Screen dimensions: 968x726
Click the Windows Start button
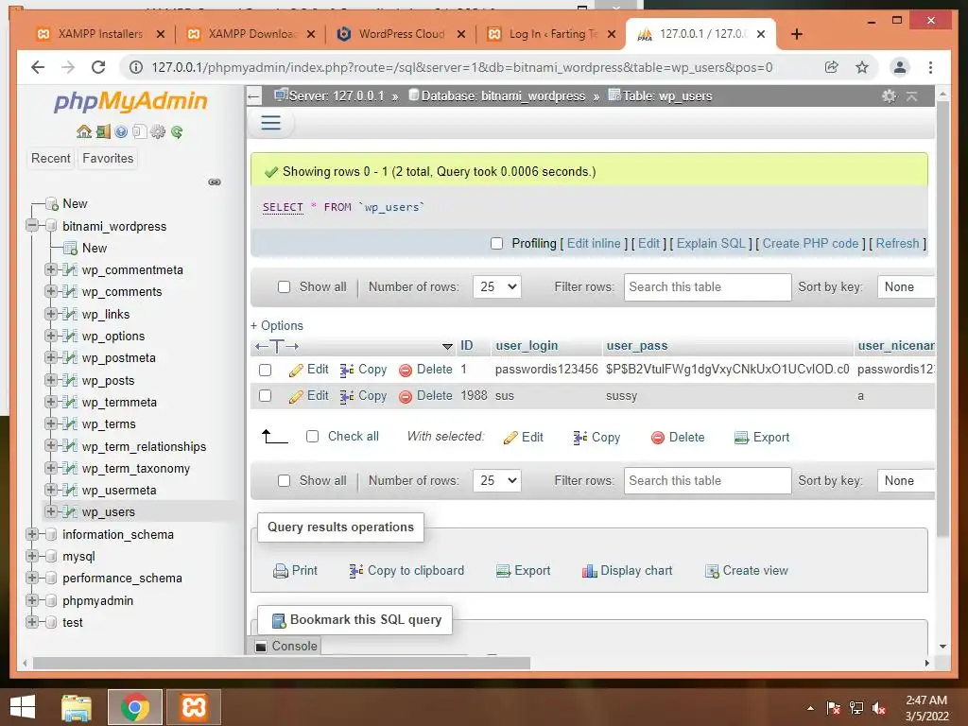pos(23,707)
